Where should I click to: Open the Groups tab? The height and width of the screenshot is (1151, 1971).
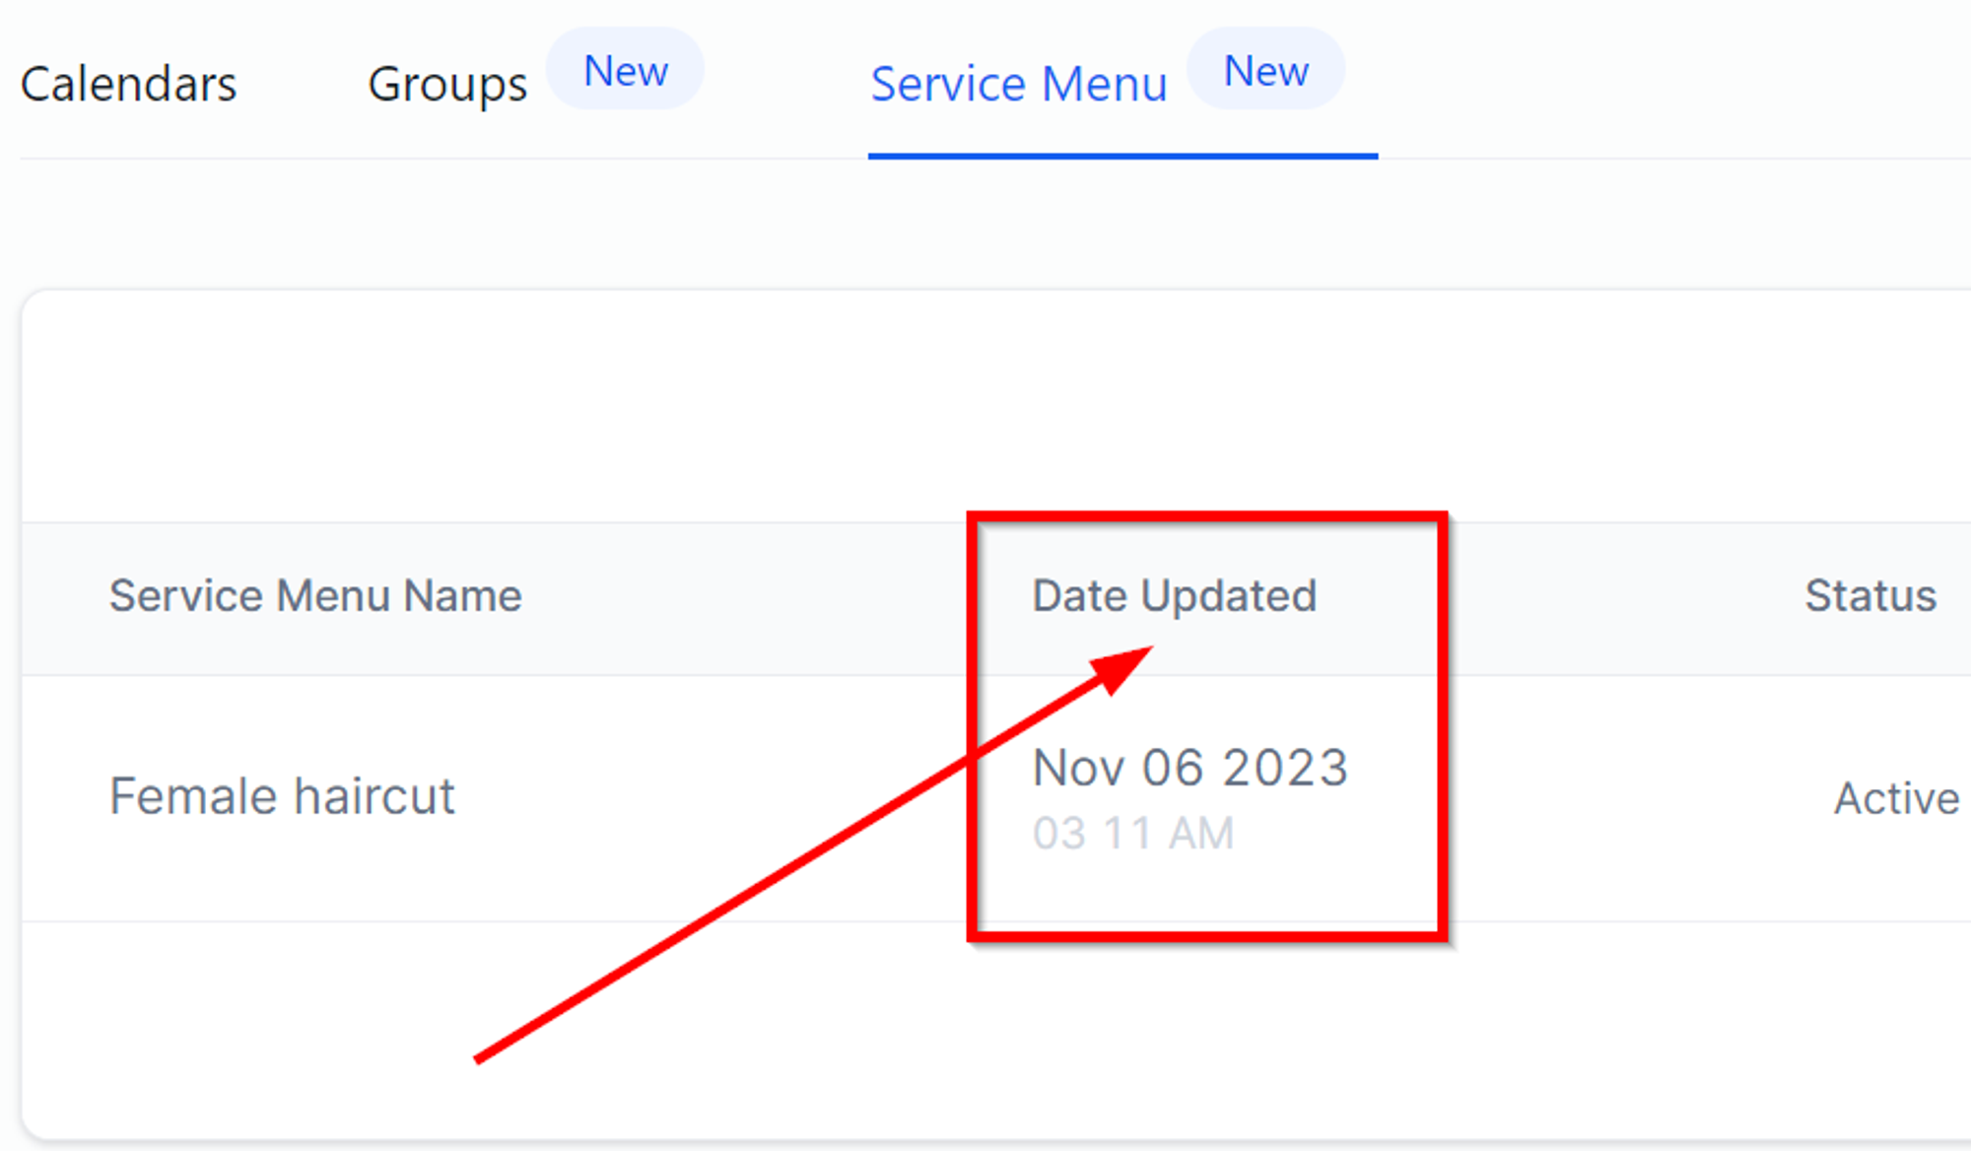point(447,86)
